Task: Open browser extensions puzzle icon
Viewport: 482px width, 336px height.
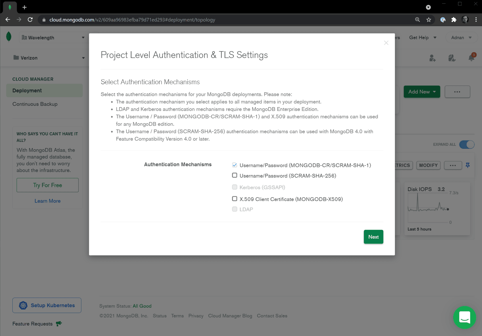Action: [x=454, y=20]
